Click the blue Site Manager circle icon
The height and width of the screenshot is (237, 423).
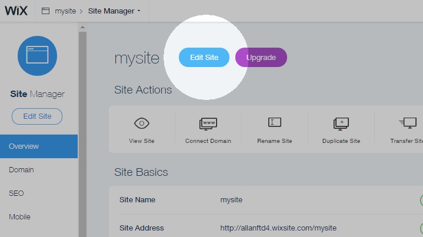point(37,56)
